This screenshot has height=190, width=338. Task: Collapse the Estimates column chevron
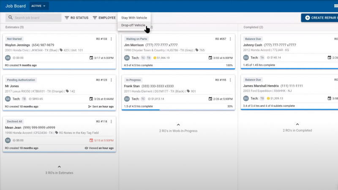pyautogui.click(x=59, y=167)
